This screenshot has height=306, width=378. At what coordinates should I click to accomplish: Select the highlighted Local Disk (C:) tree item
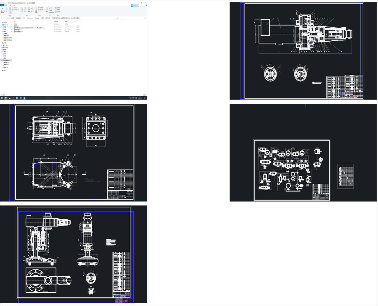pos(7,60)
